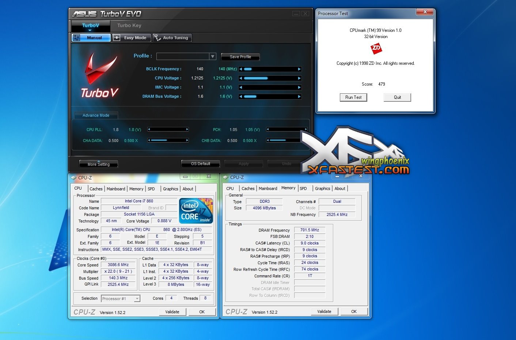The height and width of the screenshot is (340, 516).
Task: Open SPD tab in right CPU-Z
Action: click(x=303, y=188)
